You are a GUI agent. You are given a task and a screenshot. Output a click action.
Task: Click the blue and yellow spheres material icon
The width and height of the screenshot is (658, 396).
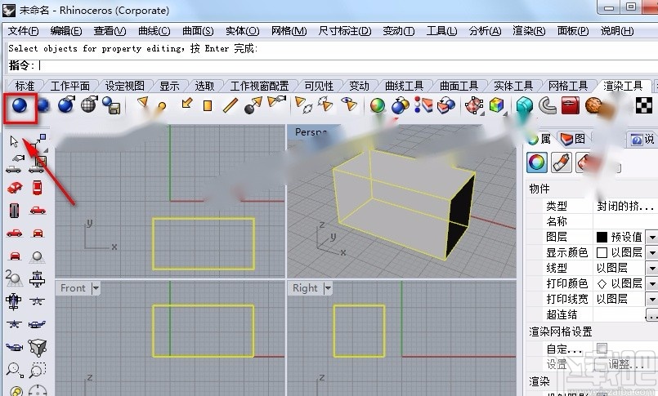tap(401, 105)
